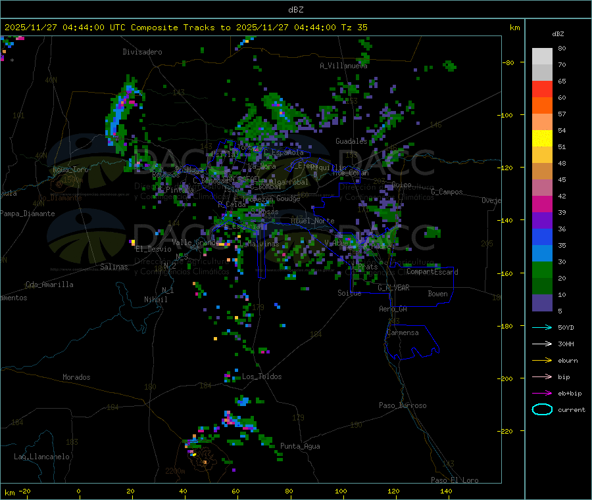Click the cyan 50YD arrow legend icon
This screenshot has height=500, width=592.
542,327
